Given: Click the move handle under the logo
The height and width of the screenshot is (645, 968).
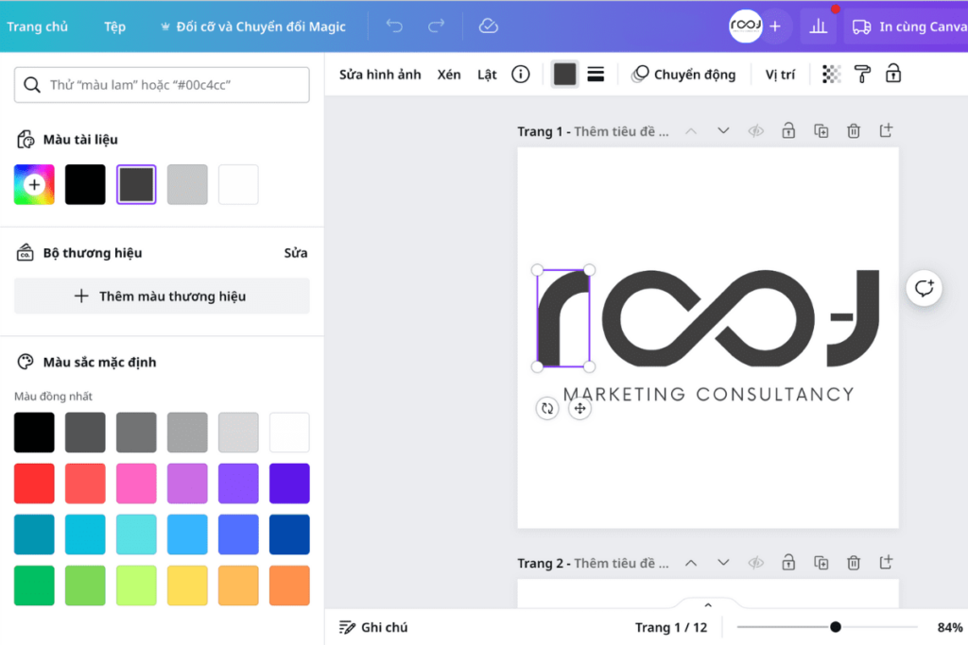Looking at the screenshot, I should click(x=579, y=408).
